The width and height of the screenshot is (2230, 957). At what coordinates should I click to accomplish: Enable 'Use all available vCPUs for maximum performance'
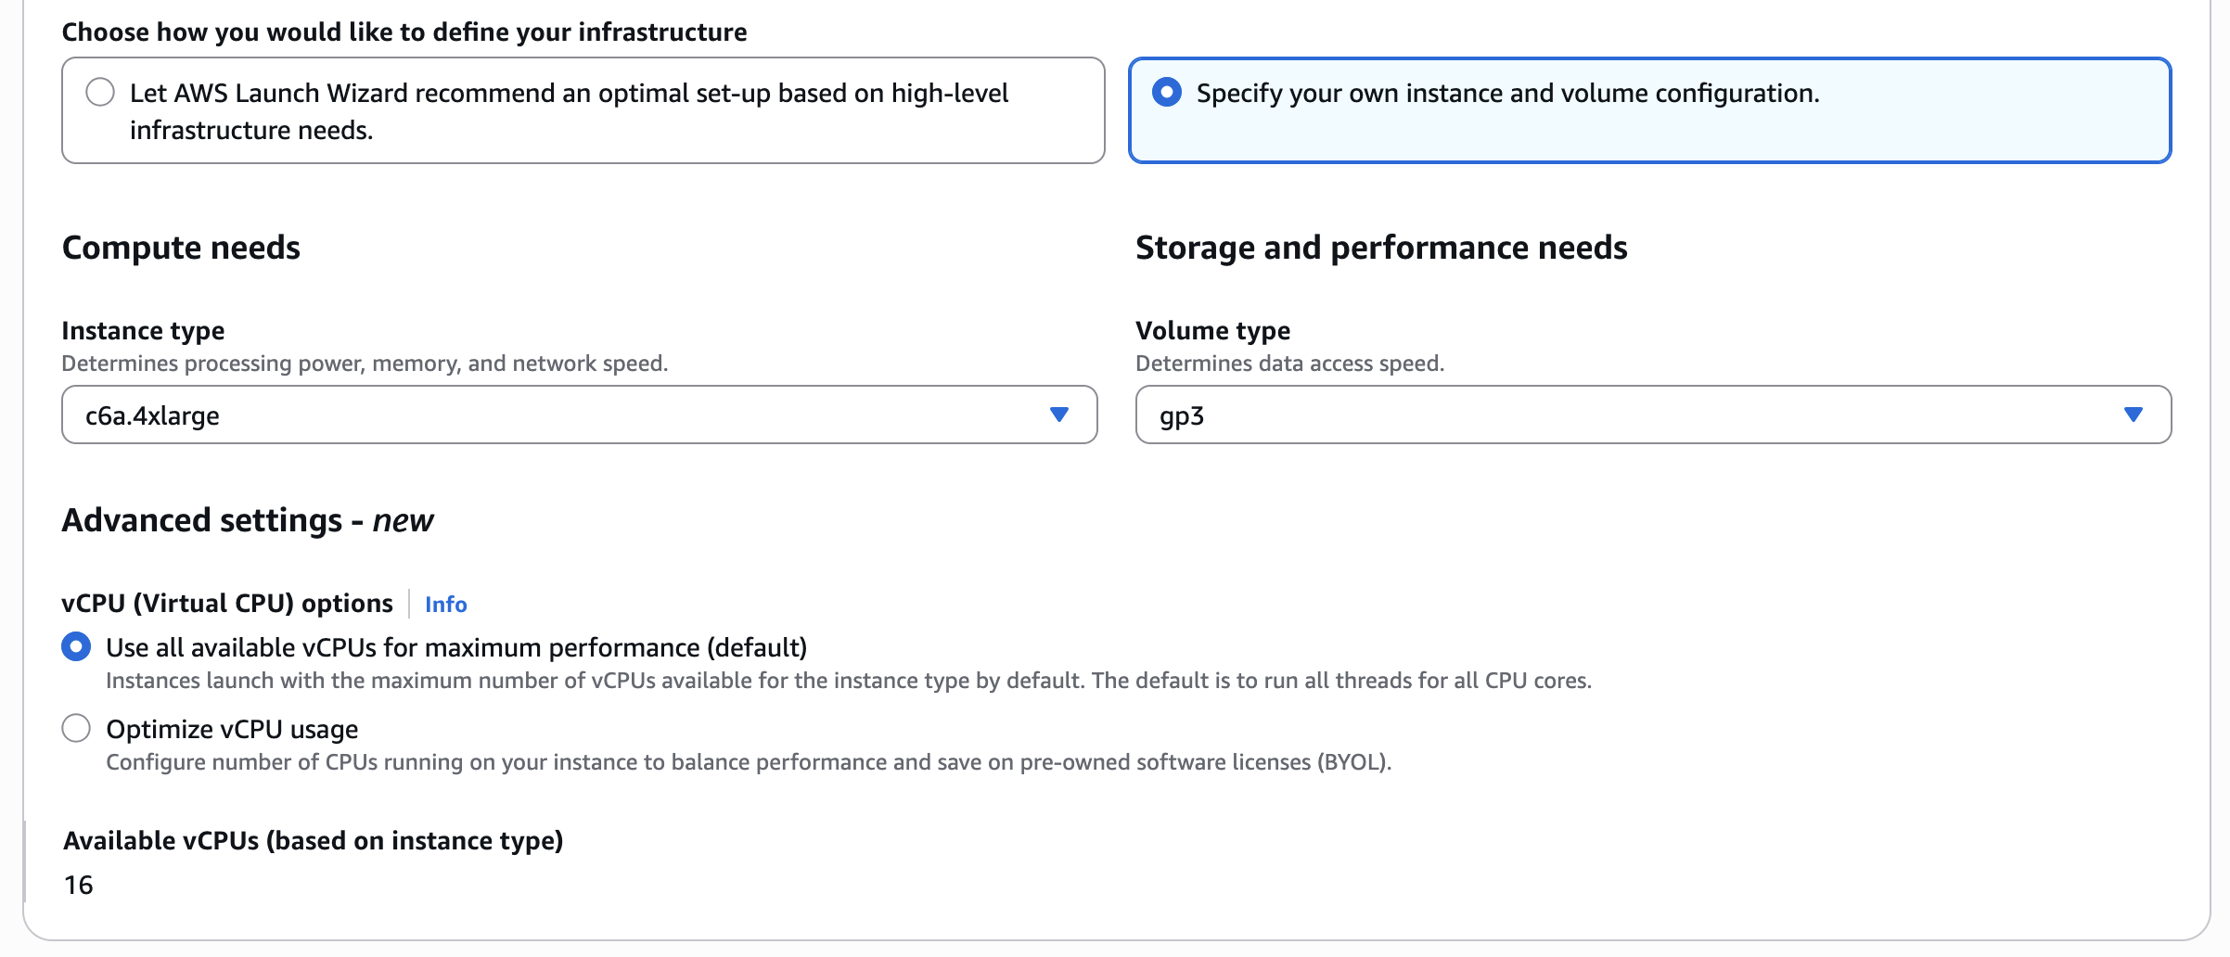(75, 647)
